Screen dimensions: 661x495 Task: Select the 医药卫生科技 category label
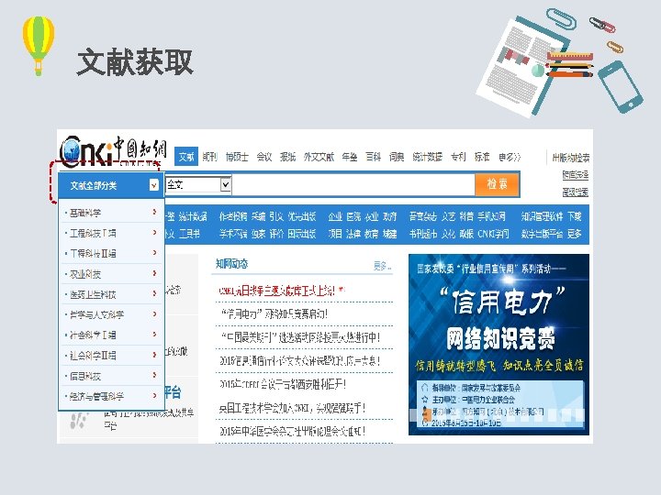click(93, 294)
